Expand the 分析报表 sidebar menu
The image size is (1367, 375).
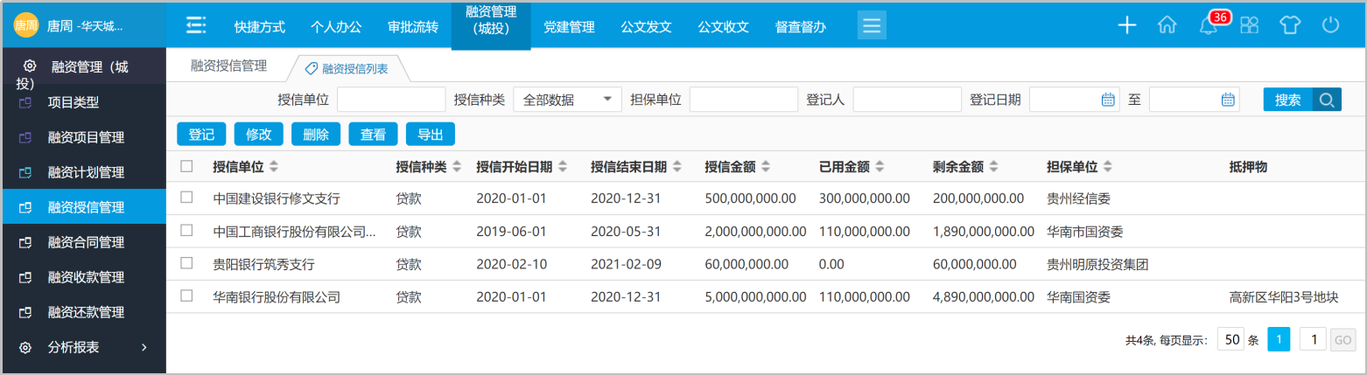point(83,347)
